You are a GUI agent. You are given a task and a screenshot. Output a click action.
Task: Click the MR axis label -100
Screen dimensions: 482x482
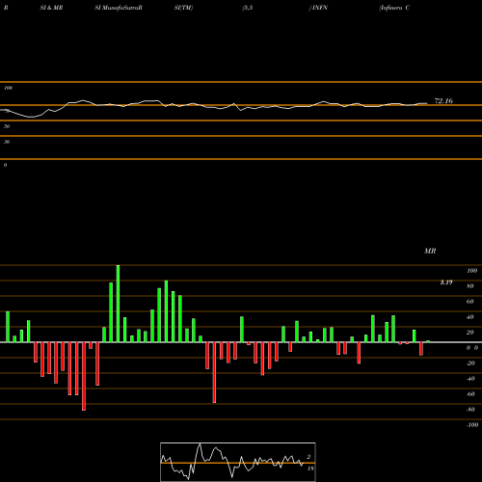(472, 425)
